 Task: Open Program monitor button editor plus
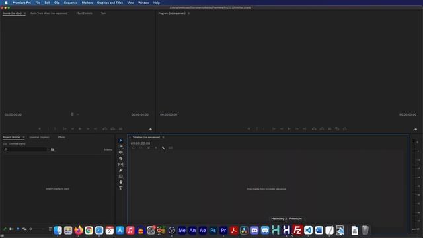(x=416, y=129)
